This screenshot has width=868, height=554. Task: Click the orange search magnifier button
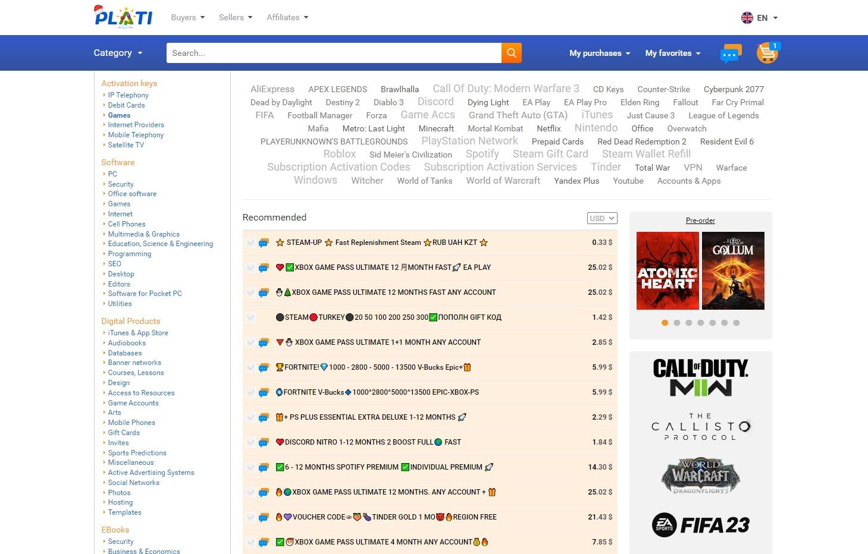pos(512,53)
